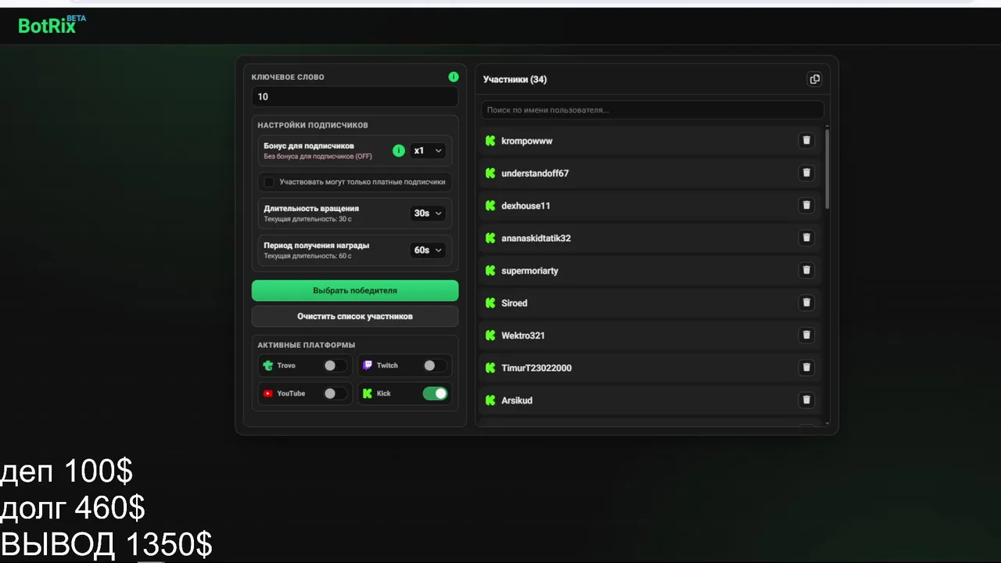Click Kick platform icon in platforms
The height and width of the screenshot is (563, 1001).
[368, 393]
